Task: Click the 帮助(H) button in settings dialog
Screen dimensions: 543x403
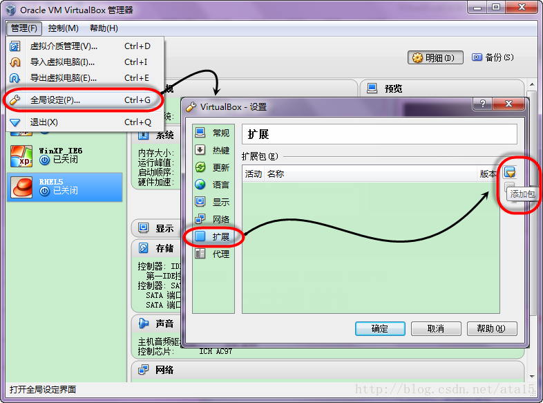Action: pyautogui.click(x=492, y=328)
